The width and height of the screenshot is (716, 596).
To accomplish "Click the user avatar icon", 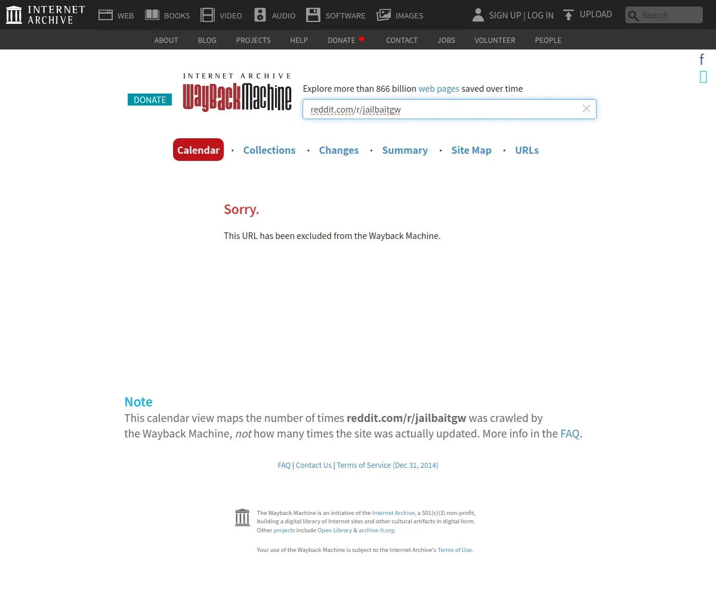I will [x=478, y=15].
